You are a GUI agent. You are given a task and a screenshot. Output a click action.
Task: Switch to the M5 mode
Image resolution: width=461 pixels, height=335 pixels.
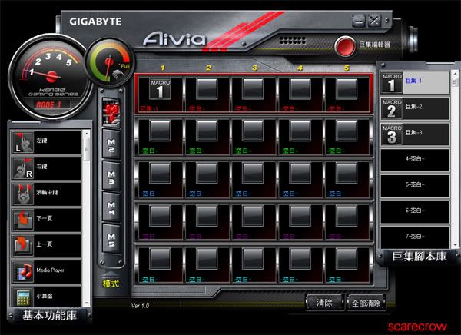[x=111, y=240]
